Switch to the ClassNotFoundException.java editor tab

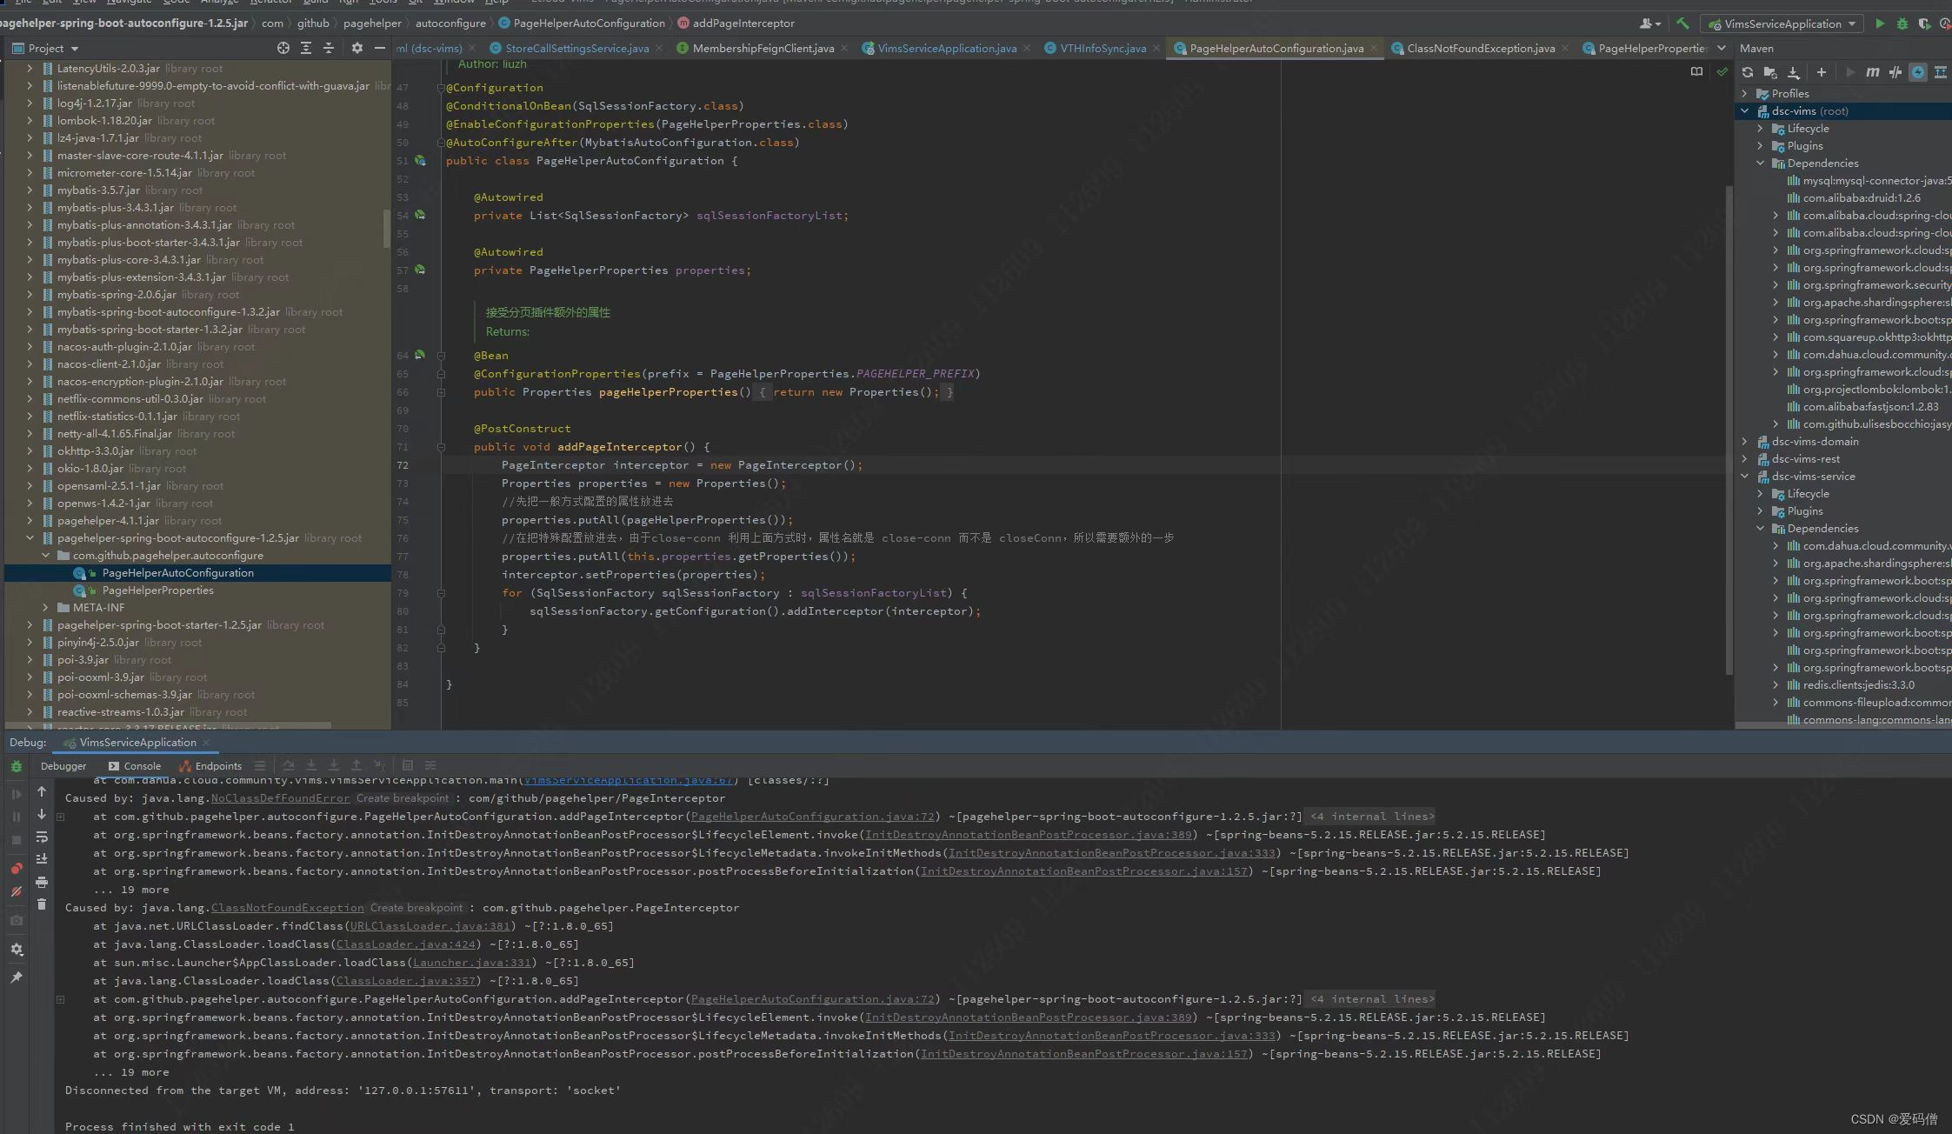point(1480,48)
